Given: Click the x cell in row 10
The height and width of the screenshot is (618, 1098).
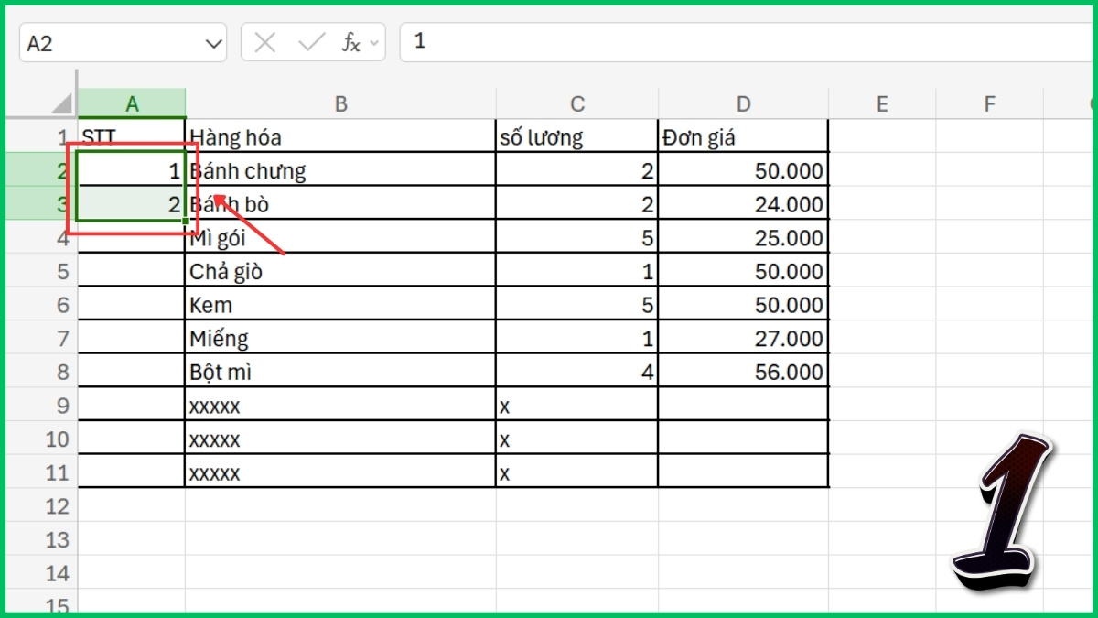Looking at the screenshot, I should tap(576, 439).
